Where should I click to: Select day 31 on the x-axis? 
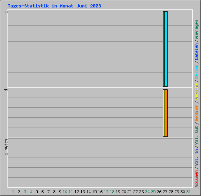point(188,192)
